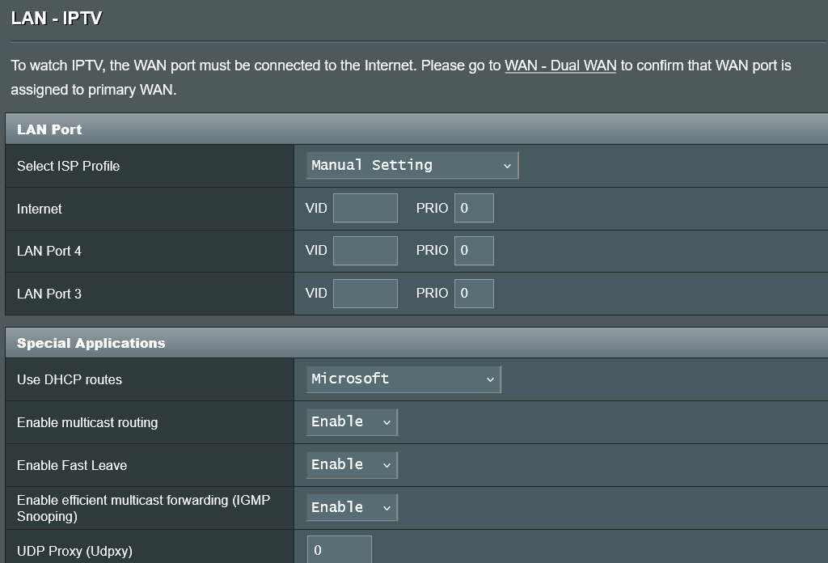Click the Enable Fast Leave label text
The height and width of the screenshot is (563, 828).
tap(72, 465)
